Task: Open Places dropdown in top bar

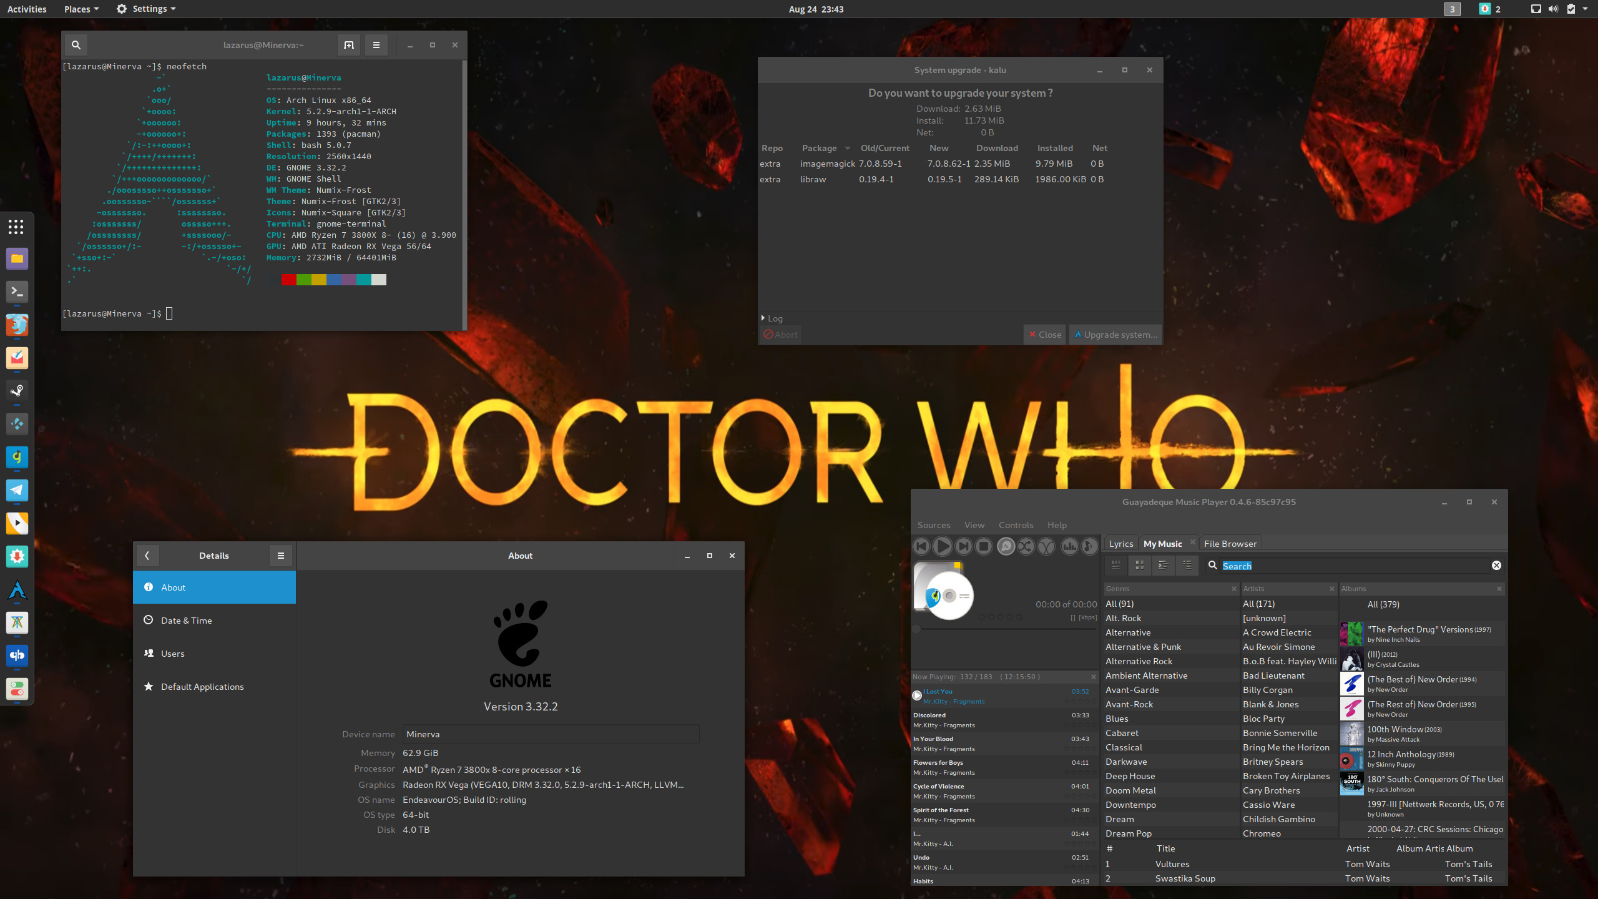Action: point(81,9)
